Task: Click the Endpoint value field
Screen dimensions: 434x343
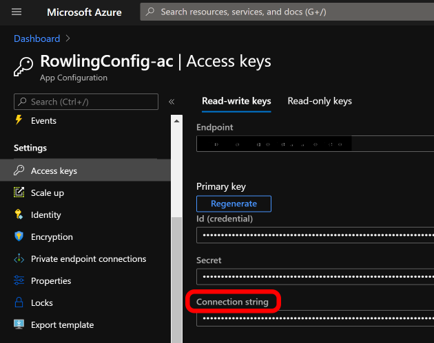Action: point(316,144)
